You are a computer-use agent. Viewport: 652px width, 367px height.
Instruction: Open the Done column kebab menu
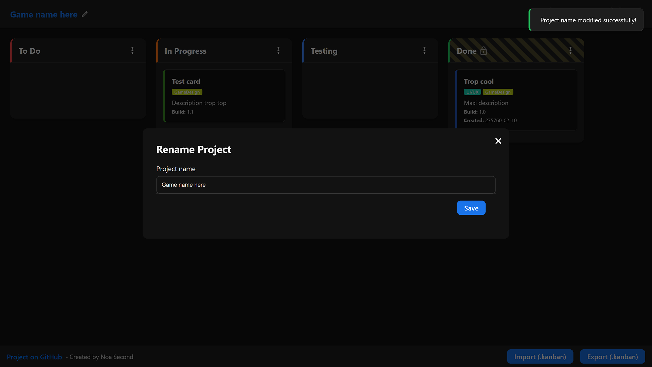tap(570, 50)
